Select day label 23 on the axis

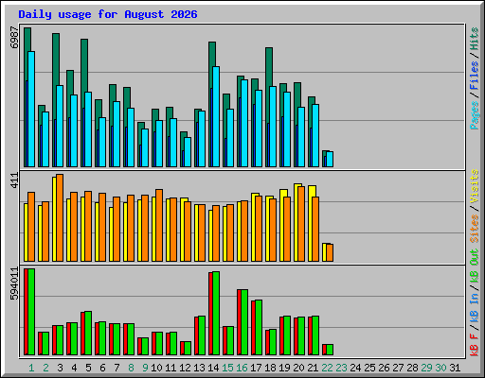[x=341, y=368]
